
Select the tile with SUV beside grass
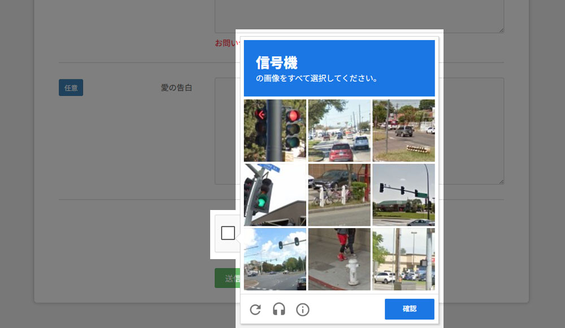pos(403,130)
